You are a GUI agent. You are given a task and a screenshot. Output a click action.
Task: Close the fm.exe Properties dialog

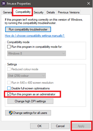coord(89,3)
